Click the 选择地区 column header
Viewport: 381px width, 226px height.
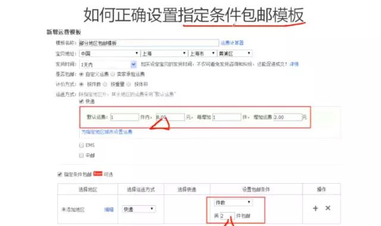coord(88,189)
